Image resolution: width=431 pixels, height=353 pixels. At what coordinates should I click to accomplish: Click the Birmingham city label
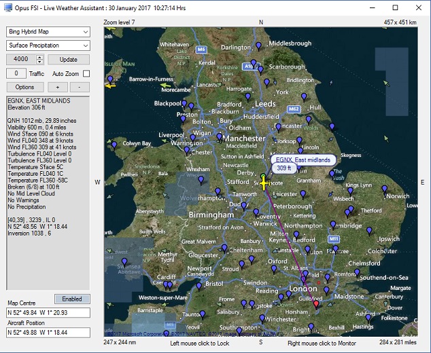coord(211,215)
